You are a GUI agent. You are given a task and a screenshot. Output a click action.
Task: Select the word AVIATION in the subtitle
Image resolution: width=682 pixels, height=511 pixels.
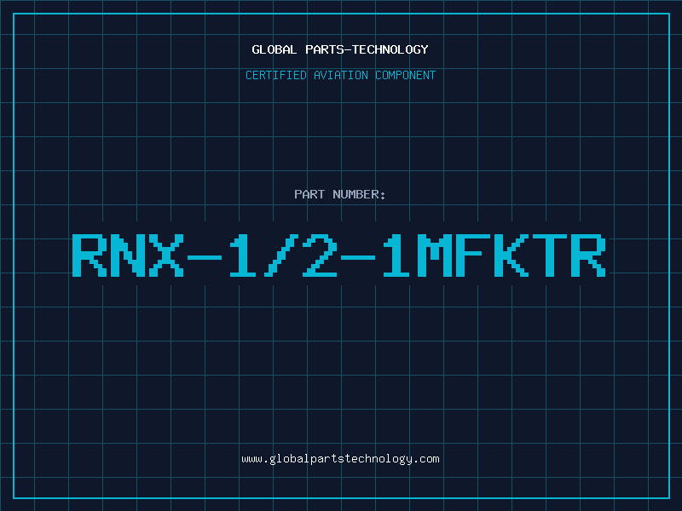[x=341, y=75]
